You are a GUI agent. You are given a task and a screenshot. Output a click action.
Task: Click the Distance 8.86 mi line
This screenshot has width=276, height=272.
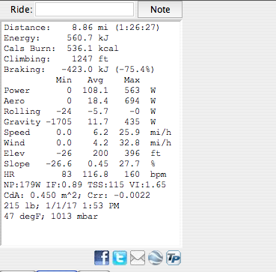pos(82,27)
